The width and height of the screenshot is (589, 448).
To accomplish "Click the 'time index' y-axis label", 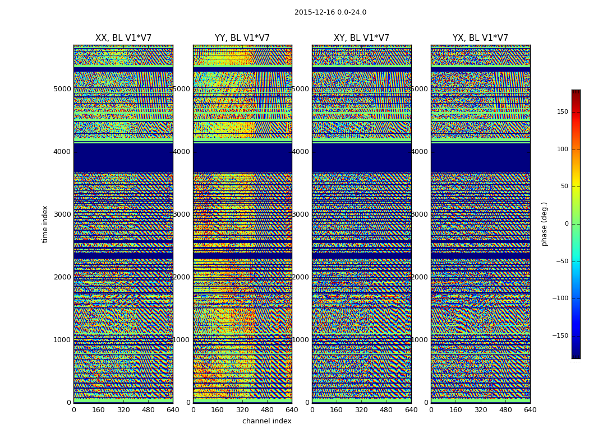I will 45,224.
